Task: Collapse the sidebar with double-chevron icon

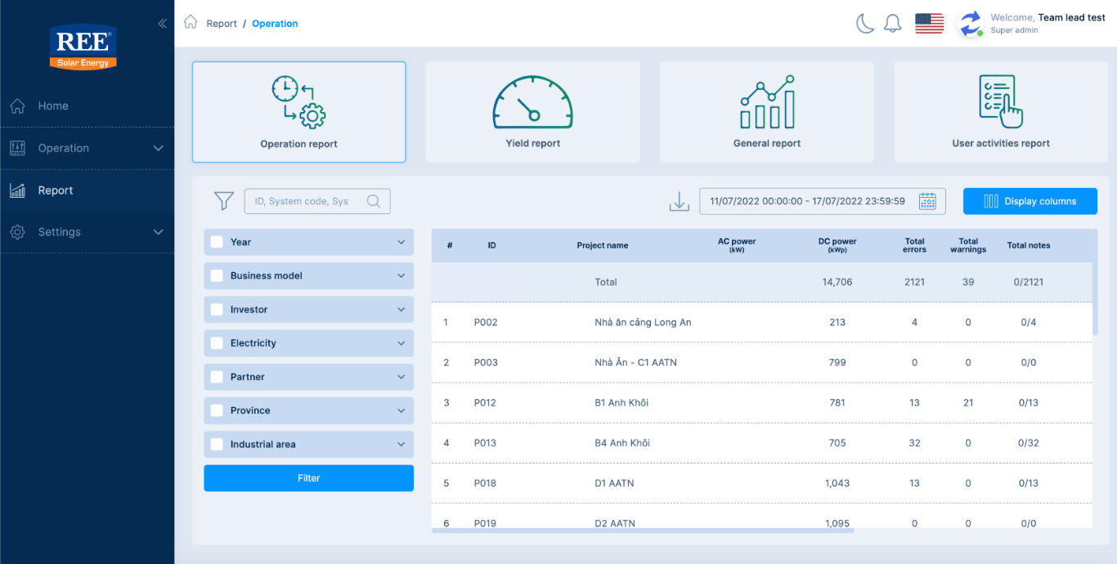Action: click(162, 24)
